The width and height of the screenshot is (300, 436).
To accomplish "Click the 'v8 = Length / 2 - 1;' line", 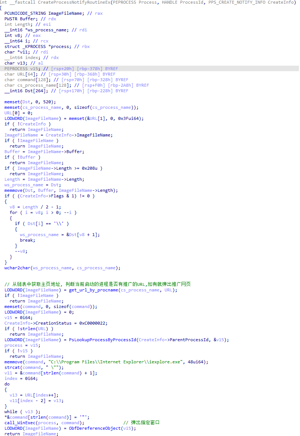I will pos(35,207).
